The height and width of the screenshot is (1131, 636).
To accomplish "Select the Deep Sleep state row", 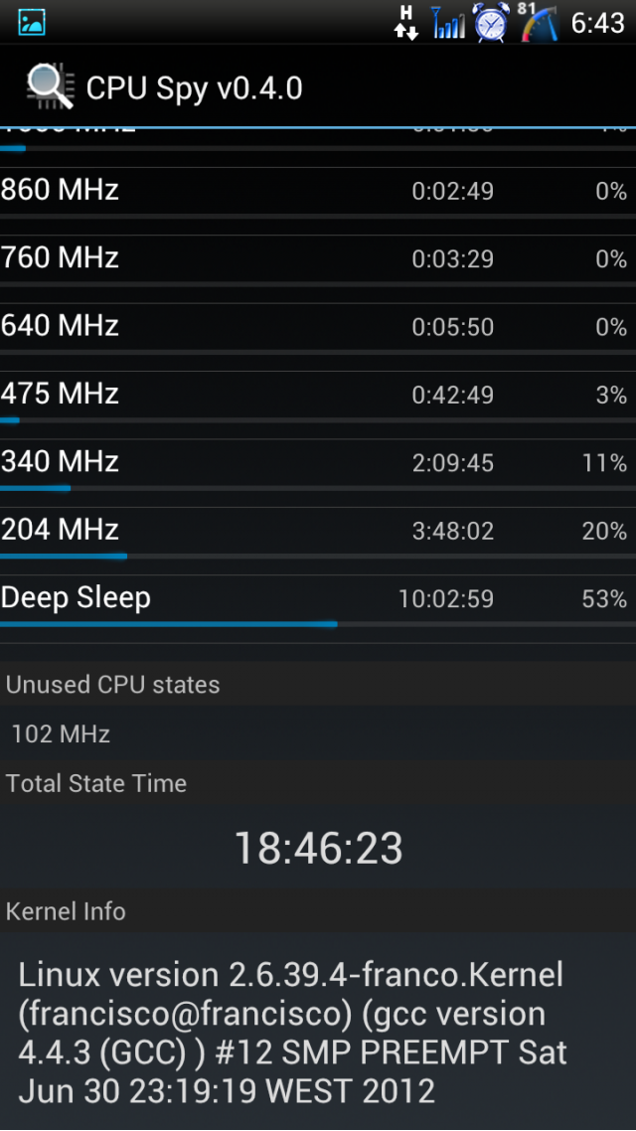I will coord(318,600).
